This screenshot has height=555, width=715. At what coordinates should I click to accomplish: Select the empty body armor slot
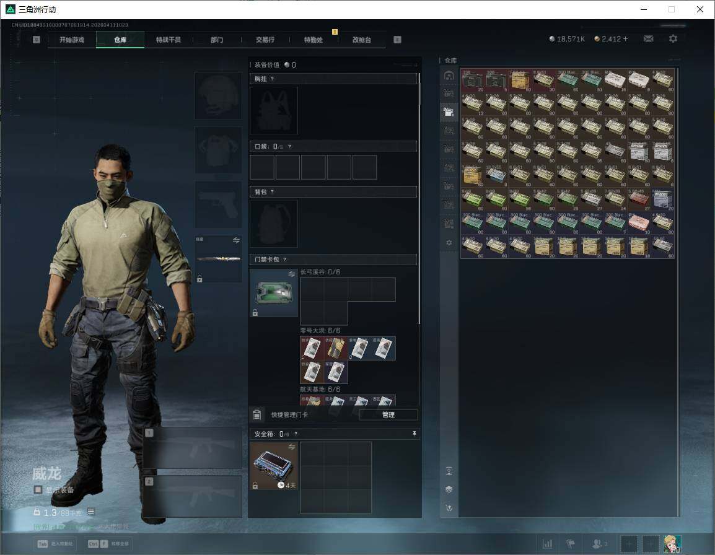click(x=219, y=150)
